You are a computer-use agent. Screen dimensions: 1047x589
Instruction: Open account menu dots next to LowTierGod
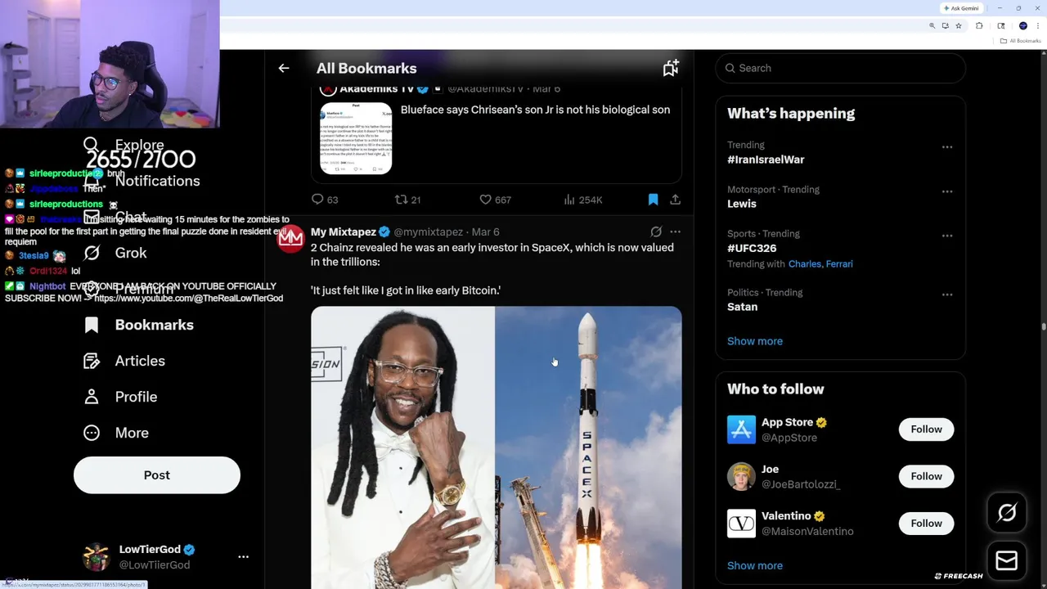coord(243,556)
